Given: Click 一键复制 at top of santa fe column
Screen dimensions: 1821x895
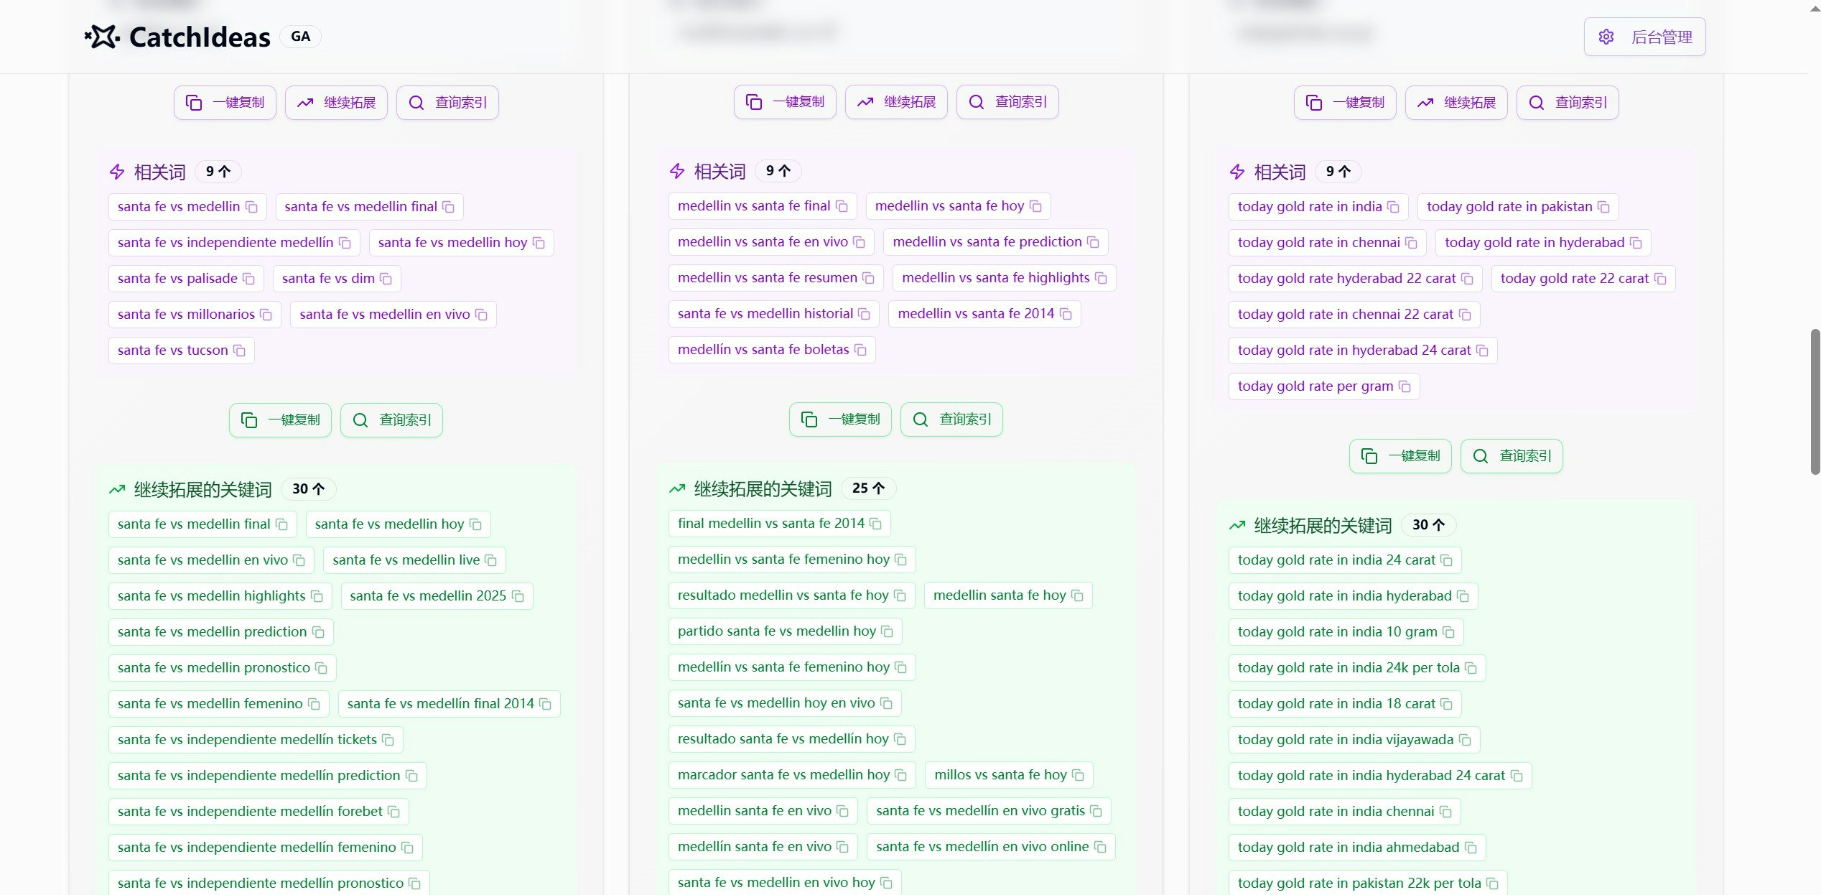Looking at the screenshot, I should tap(225, 103).
